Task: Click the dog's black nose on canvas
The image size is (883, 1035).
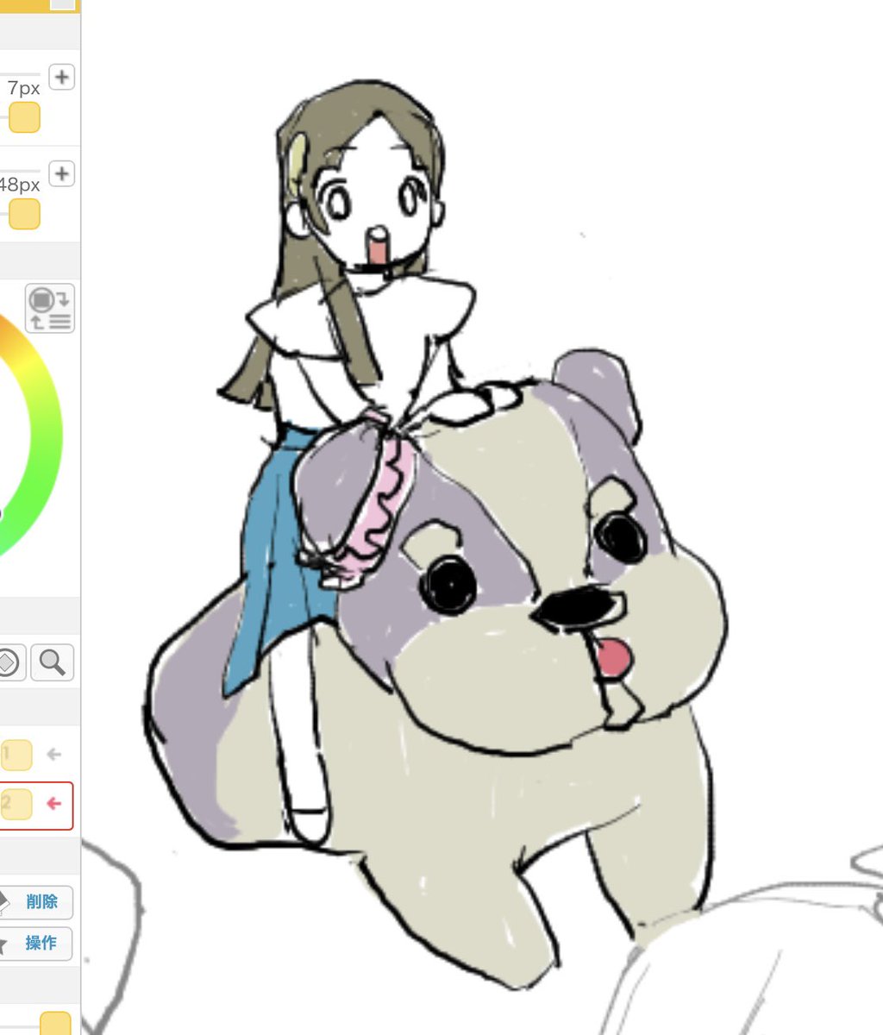Action: click(578, 607)
